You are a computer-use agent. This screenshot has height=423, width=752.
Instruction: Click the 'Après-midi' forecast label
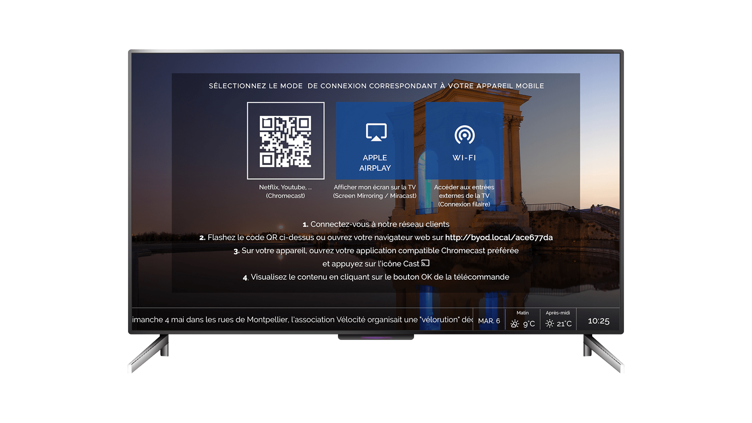[558, 313]
